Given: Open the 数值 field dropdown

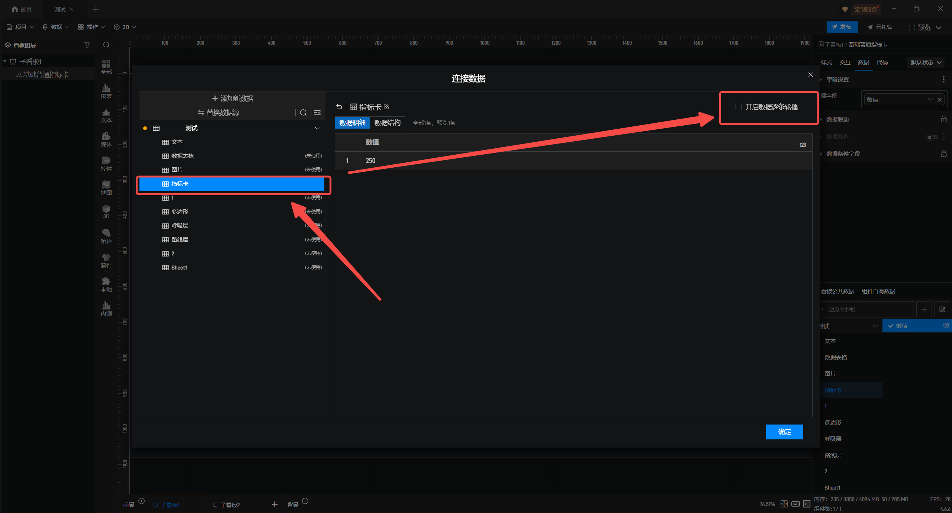Looking at the screenshot, I should [x=930, y=100].
